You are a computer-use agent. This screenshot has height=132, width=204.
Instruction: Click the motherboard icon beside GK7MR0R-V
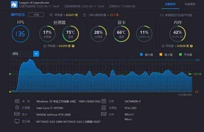(104, 101)
